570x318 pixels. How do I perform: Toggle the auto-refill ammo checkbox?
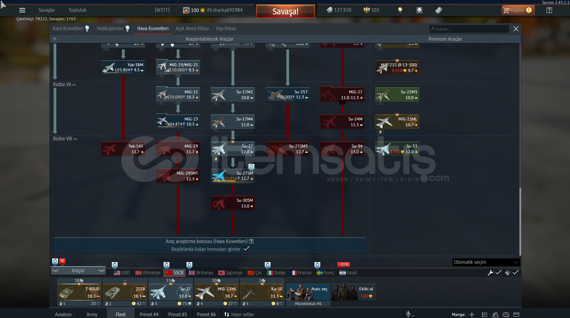click(x=515, y=273)
